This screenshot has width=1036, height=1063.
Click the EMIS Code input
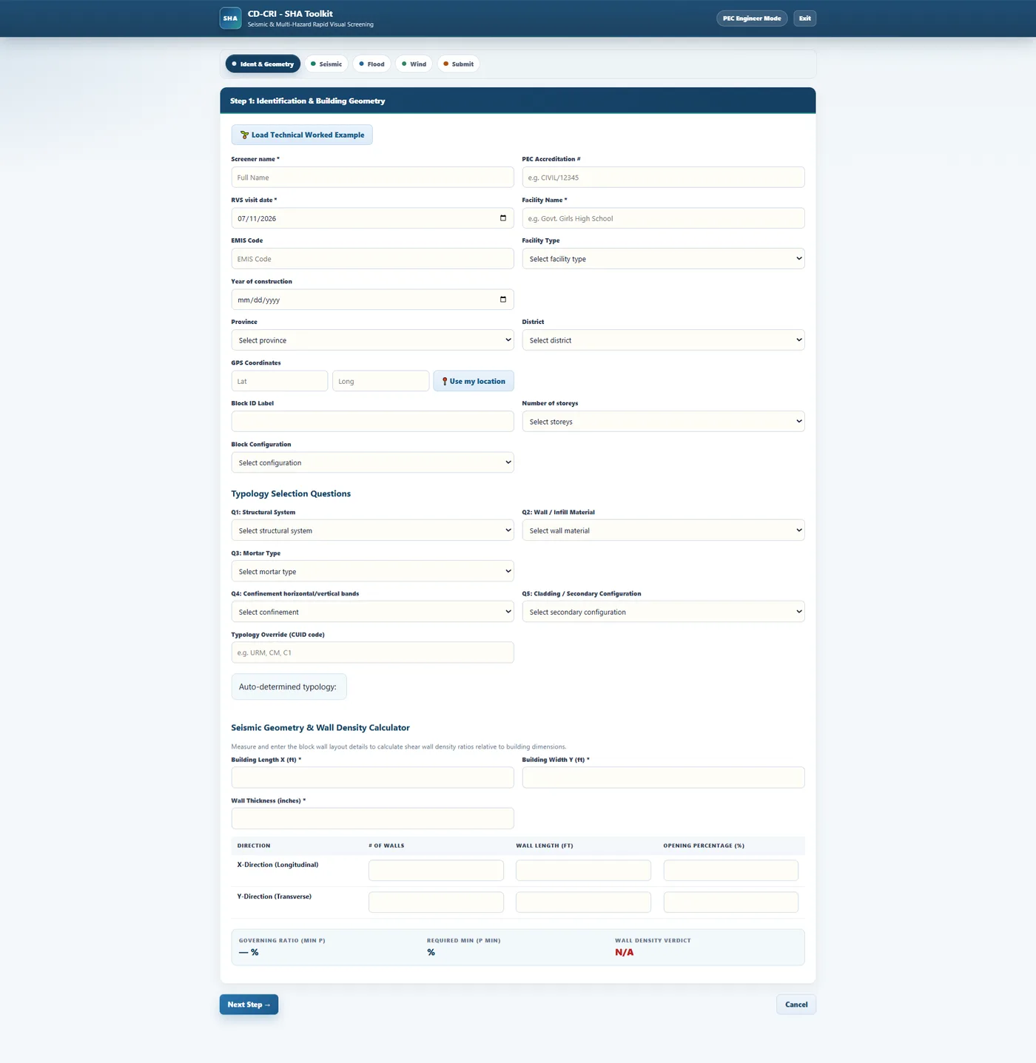click(x=372, y=259)
